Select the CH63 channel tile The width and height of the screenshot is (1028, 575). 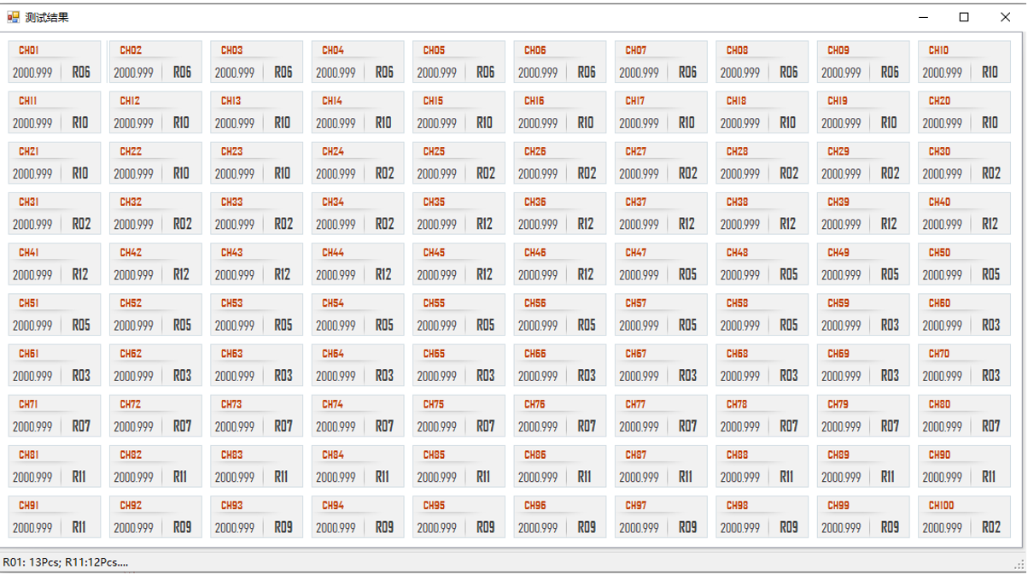pos(256,365)
